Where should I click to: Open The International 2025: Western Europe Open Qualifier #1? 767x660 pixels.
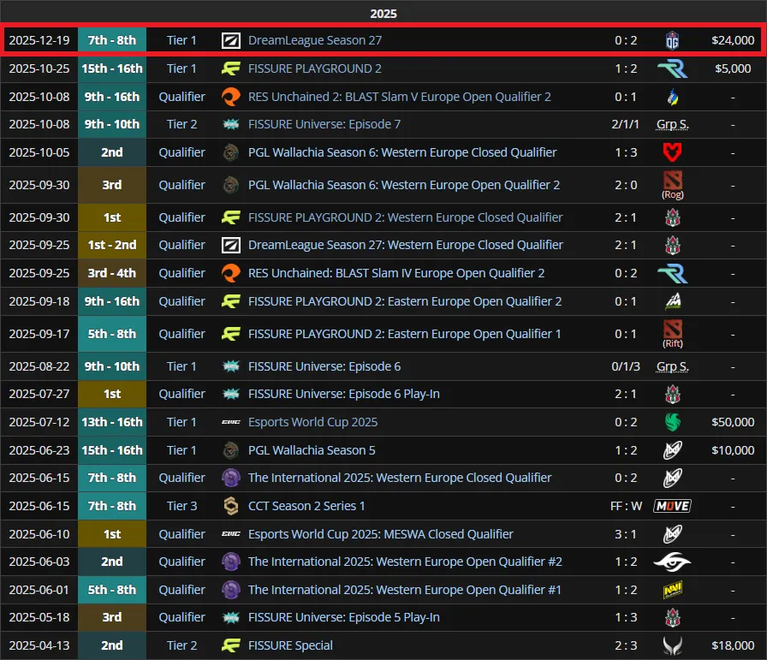405,590
